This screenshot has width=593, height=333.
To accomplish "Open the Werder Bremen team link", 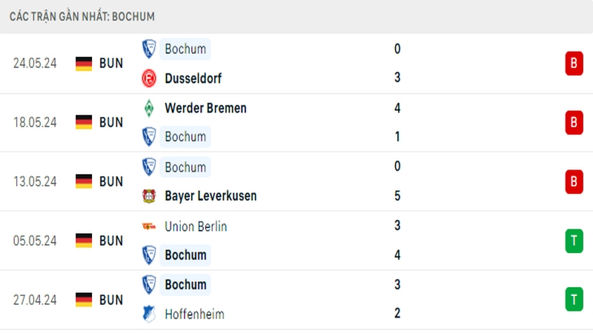I will point(206,108).
